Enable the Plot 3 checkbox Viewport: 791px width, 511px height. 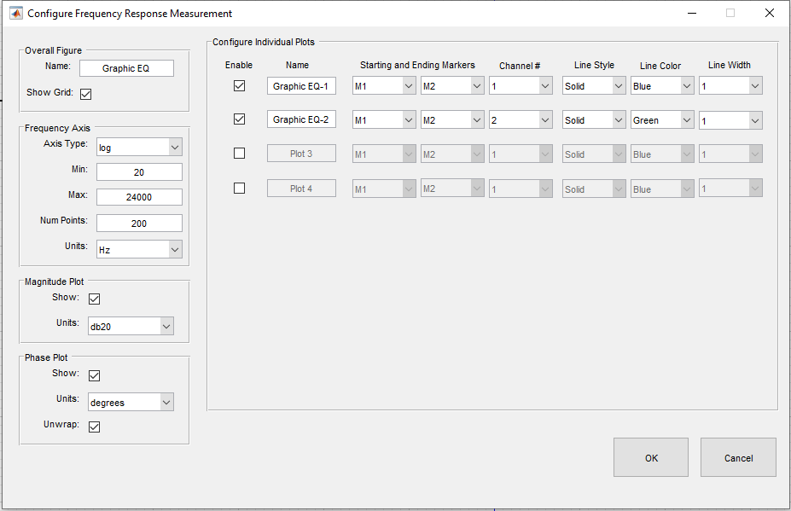(x=239, y=154)
